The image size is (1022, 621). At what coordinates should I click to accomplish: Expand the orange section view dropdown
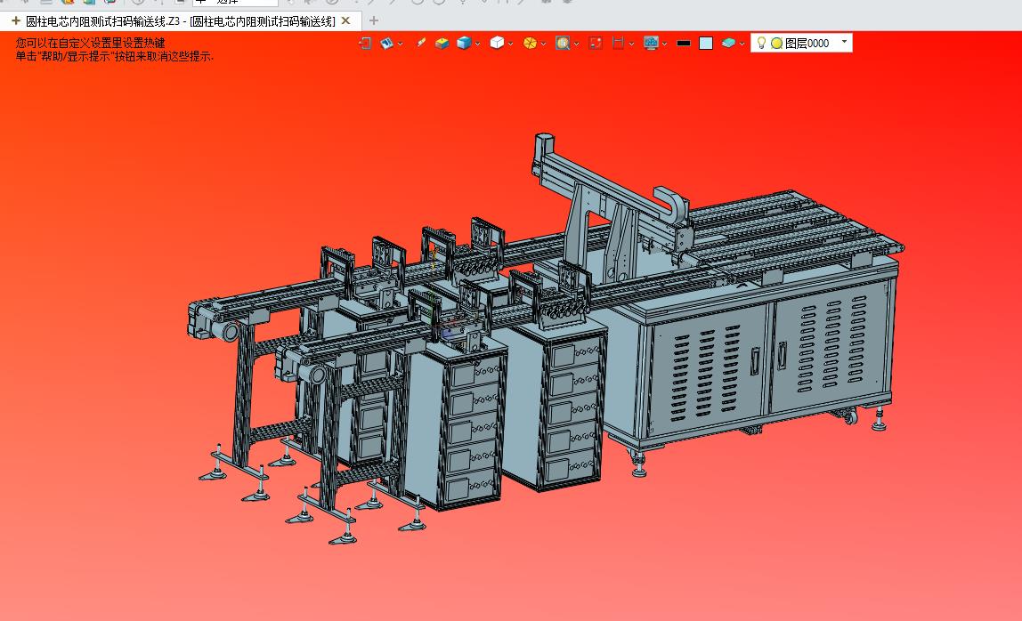[543, 44]
